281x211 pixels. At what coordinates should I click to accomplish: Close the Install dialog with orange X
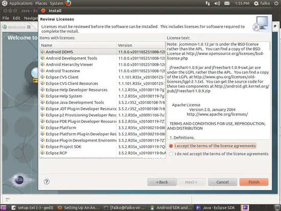(43, 11)
